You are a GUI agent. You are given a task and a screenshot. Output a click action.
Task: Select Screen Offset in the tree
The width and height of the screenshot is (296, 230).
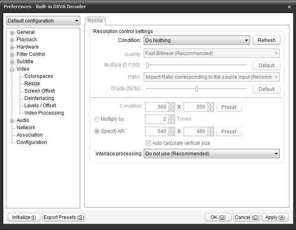click(39, 91)
